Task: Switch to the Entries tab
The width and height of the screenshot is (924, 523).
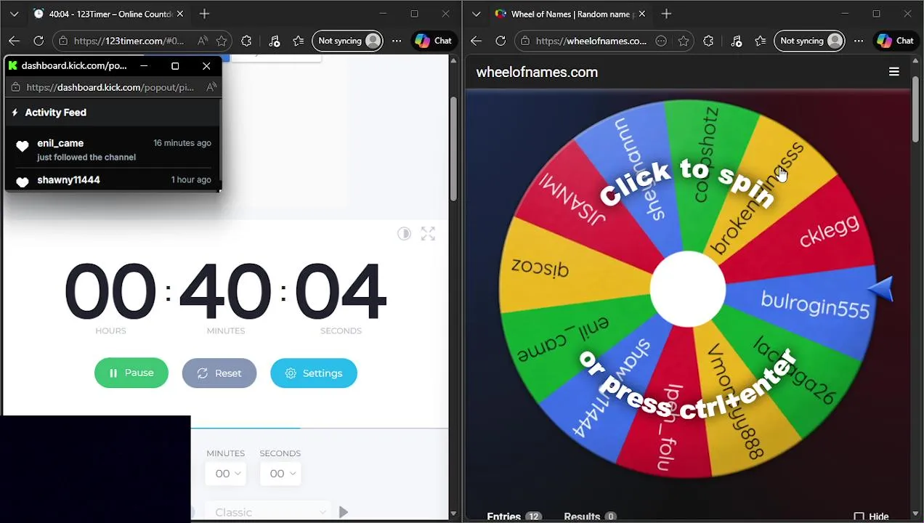Action: (x=514, y=516)
